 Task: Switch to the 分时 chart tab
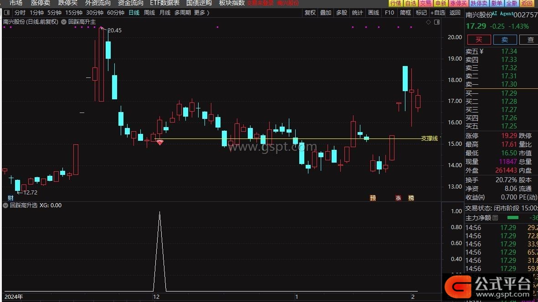20,13
